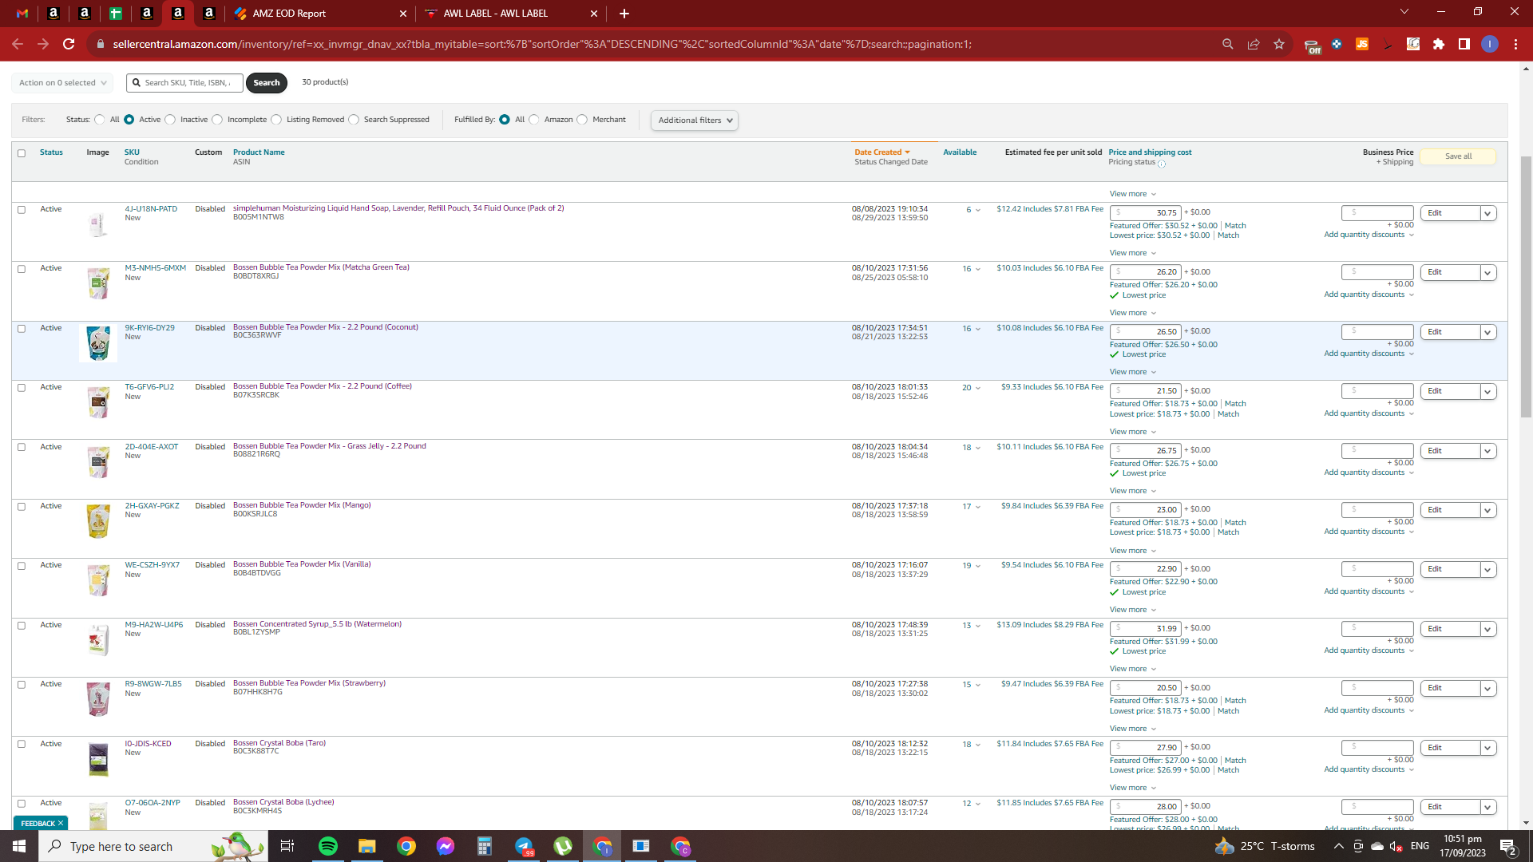Image resolution: width=1533 pixels, height=862 pixels.
Task: Click Edit for the simplehuman Hand Soap row
Action: tap(1450, 213)
